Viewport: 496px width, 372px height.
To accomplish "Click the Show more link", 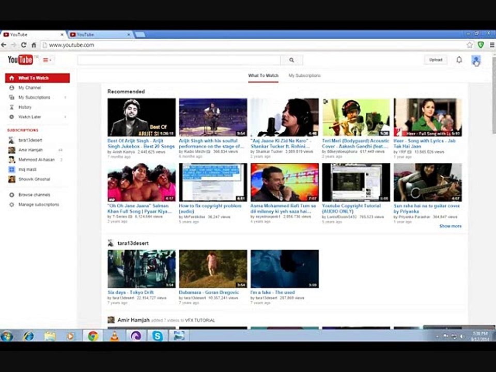I will pyautogui.click(x=450, y=226).
